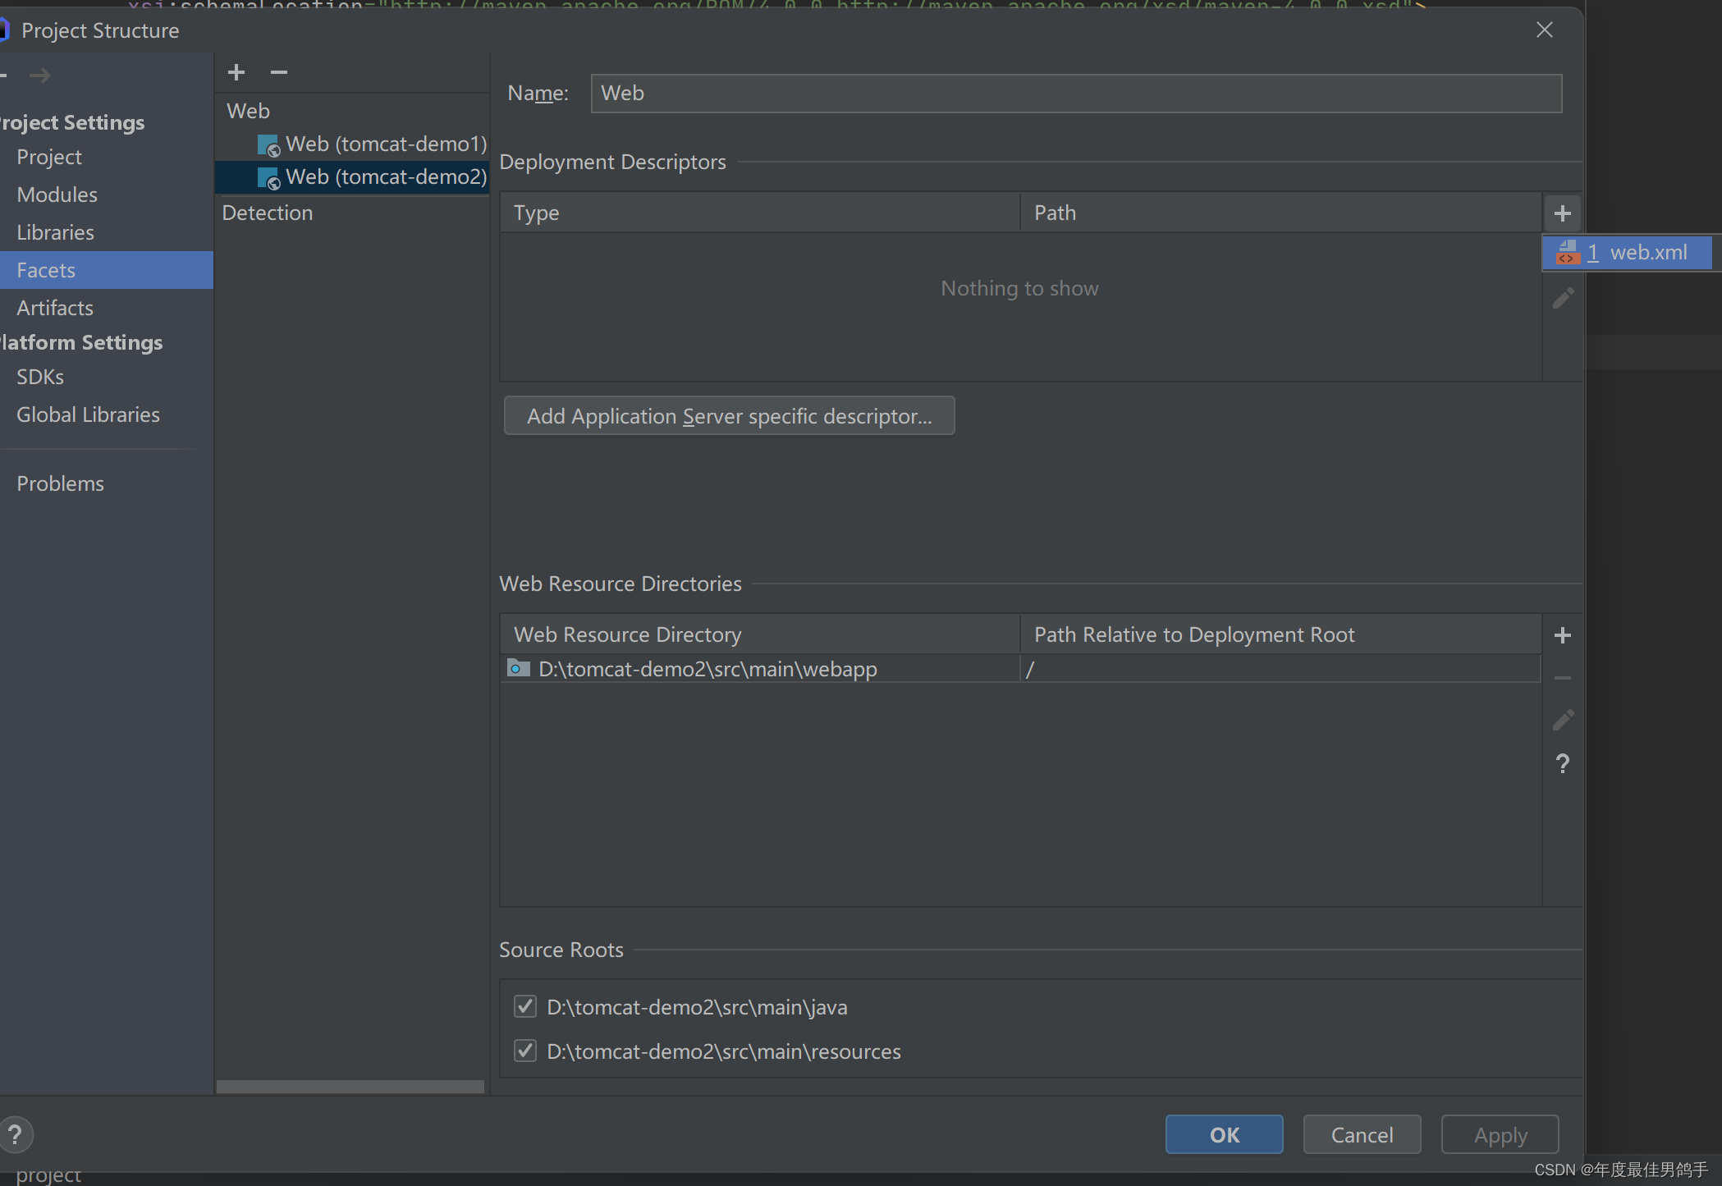Viewport: 1722px width, 1186px height.
Task: Click the remove facet minus icon
Action: pos(279,72)
